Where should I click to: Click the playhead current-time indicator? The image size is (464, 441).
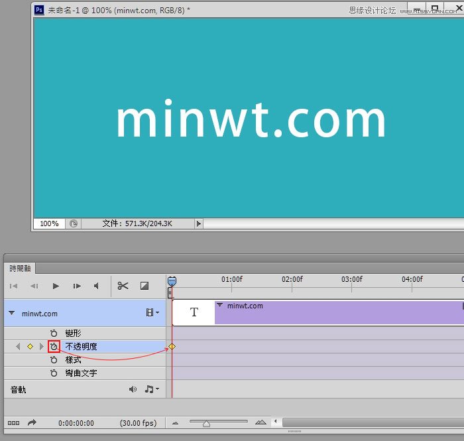pos(172,281)
